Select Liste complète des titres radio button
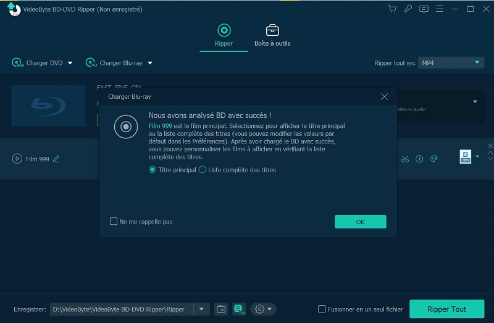 [x=203, y=170]
